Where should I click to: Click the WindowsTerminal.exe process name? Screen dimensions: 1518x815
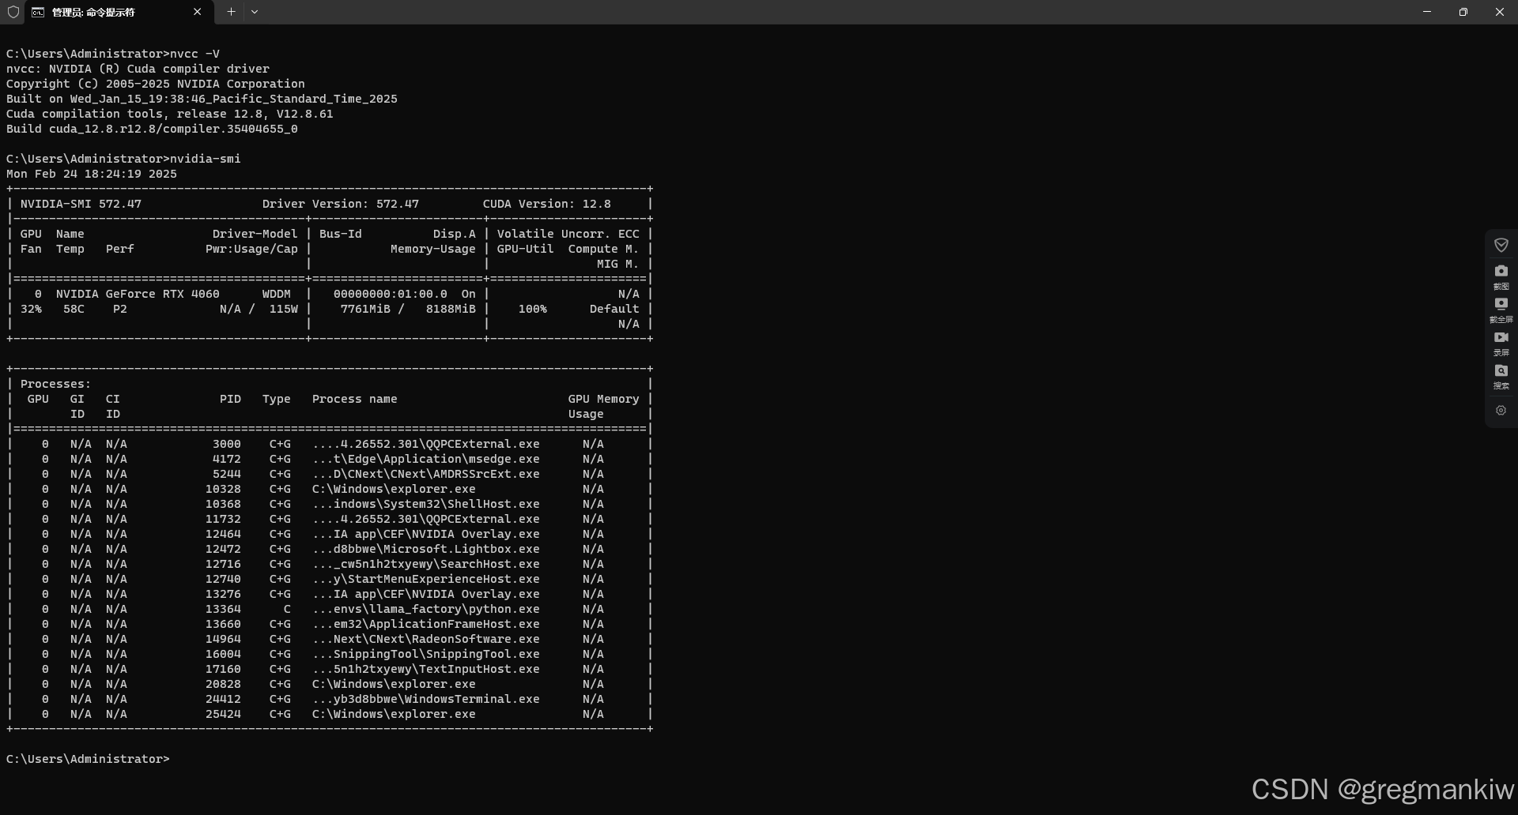pyautogui.click(x=426, y=699)
